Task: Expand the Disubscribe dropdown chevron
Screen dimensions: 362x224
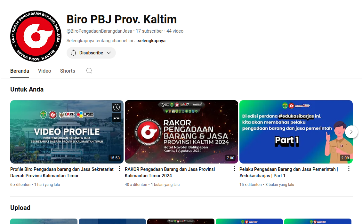Action: pyautogui.click(x=109, y=52)
